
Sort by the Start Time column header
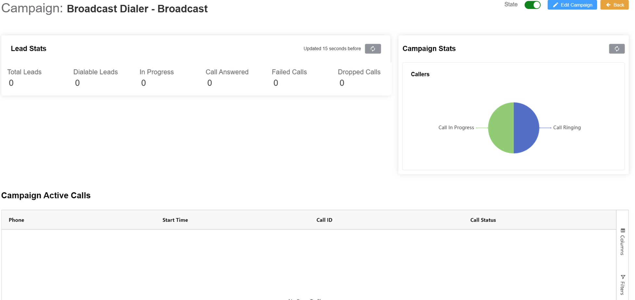point(175,220)
